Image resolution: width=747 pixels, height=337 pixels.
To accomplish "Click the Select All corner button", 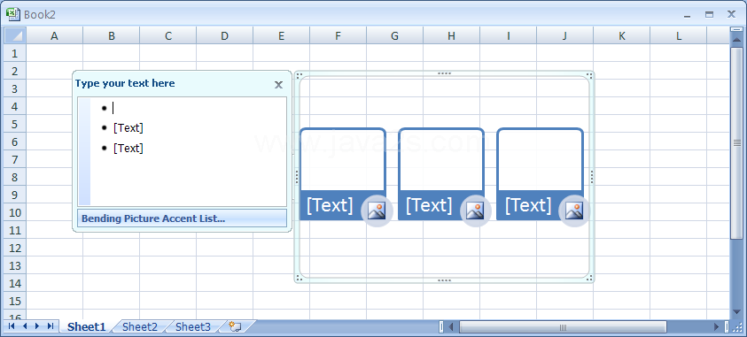I will point(15,35).
